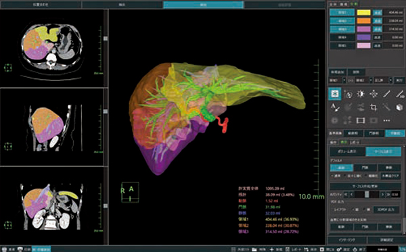Click the dimmed magic wand tool icon
Screen dimensions: 406x252
point(386,107)
